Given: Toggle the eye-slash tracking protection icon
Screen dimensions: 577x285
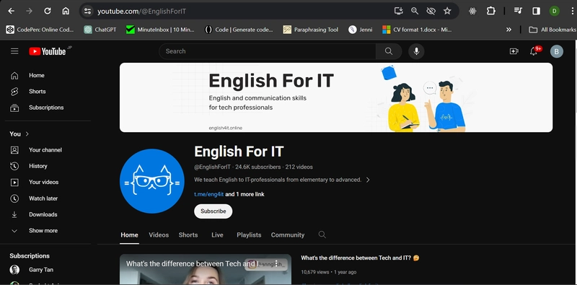Looking at the screenshot, I should point(431,11).
